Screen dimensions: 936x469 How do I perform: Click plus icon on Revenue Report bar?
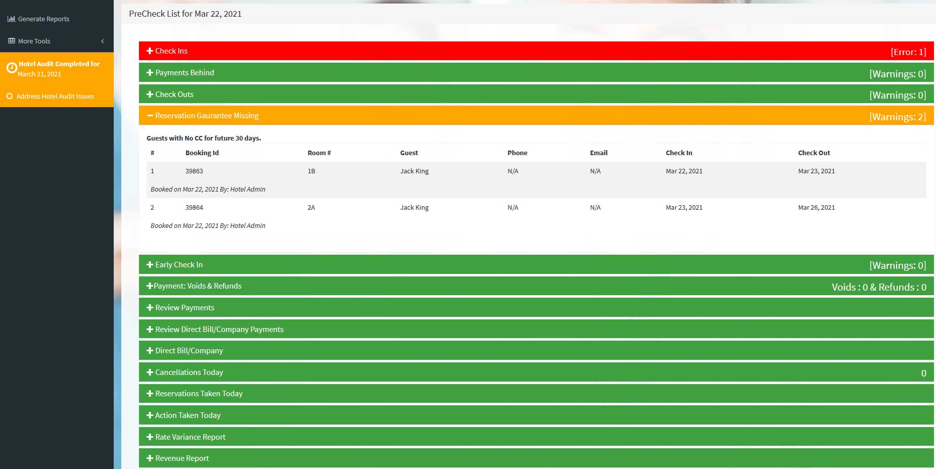(x=150, y=458)
